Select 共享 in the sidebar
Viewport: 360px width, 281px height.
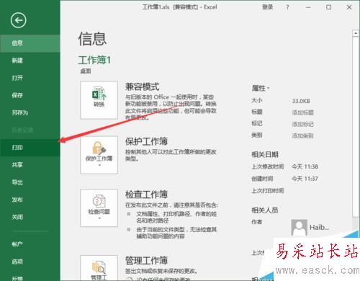[x=30, y=165]
